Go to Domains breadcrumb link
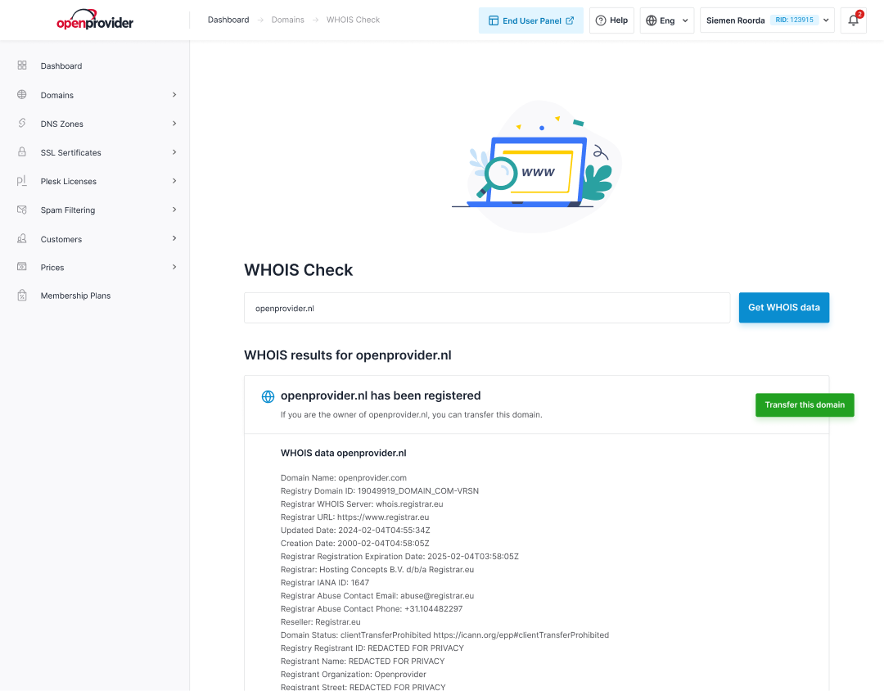 (287, 20)
